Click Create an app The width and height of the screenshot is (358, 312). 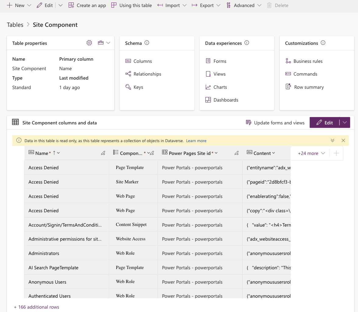87,5
